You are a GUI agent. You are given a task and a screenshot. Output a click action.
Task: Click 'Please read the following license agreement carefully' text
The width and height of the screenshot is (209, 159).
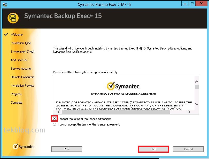pyautogui.click(x=86, y=72)
